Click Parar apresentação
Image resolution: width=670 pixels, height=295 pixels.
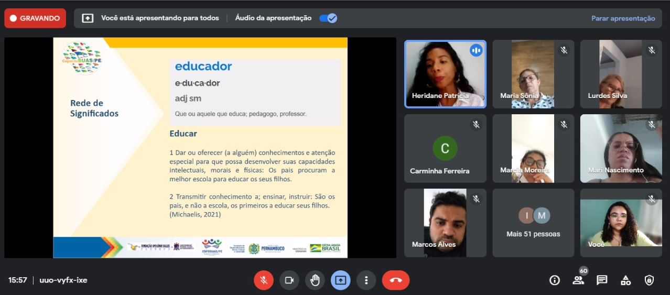pos(623,18)
